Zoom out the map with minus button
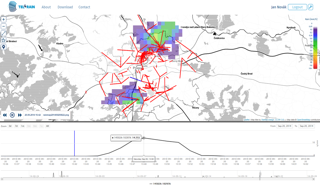Image resolution: width=320 pixels, height=186 pixels. (4, 26)
